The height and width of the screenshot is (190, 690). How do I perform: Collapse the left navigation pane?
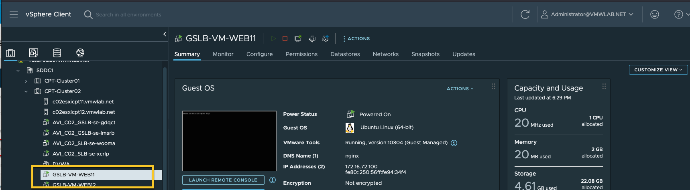165,34
